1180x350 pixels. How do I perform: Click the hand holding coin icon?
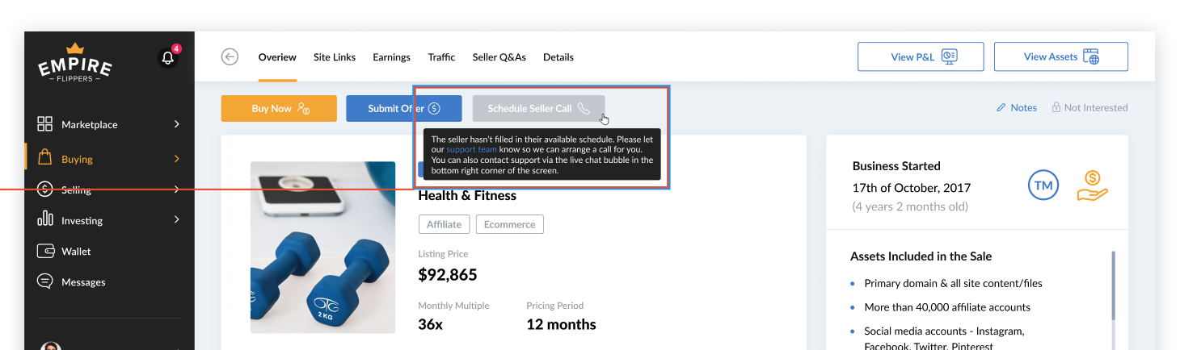pyautogui.click(x=1092, y=185)
